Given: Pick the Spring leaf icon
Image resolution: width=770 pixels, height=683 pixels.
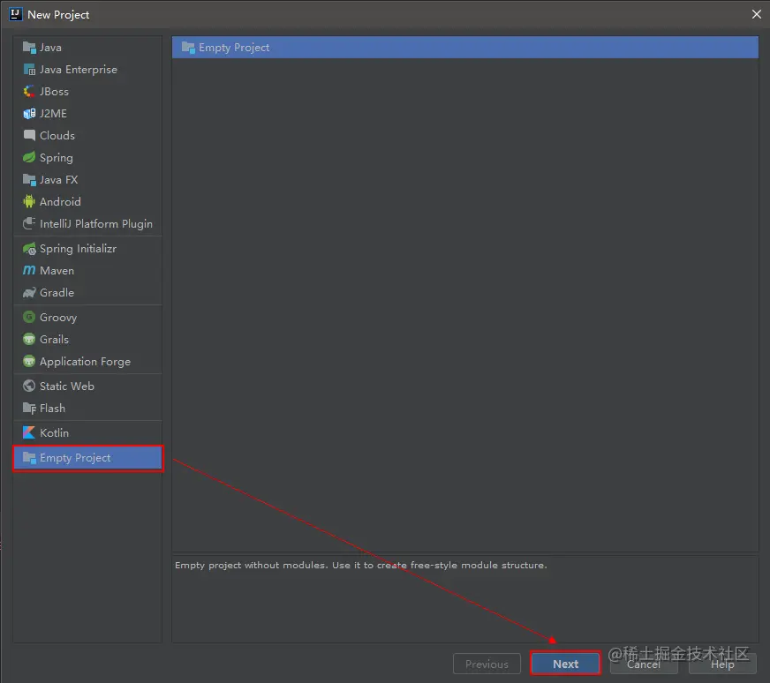Looking at the screenshot, I should click(29, 157).
